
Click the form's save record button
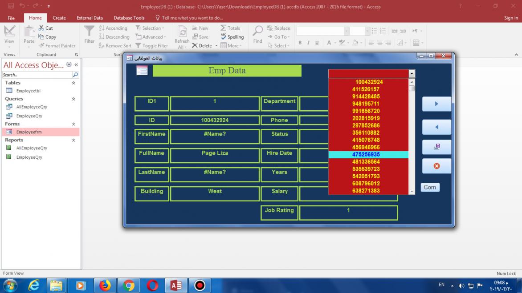[436, 147]
